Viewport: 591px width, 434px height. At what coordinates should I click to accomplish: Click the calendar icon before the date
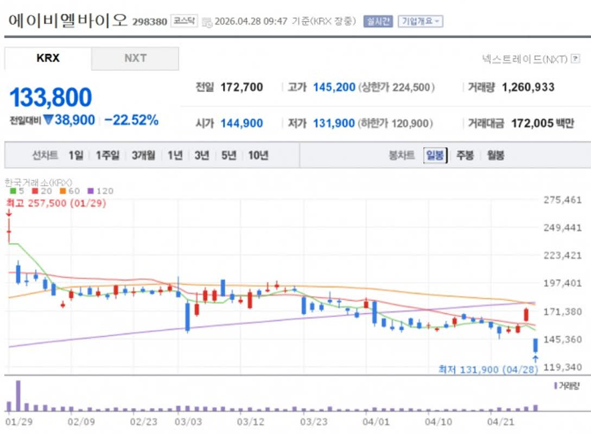(x=207, y=22)
